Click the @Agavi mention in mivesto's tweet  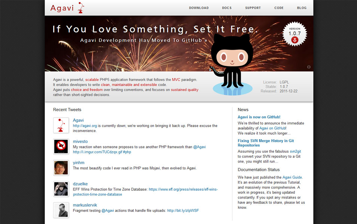199,147
